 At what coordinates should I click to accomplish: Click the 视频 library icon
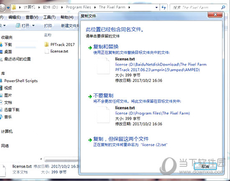coord(1,88)
